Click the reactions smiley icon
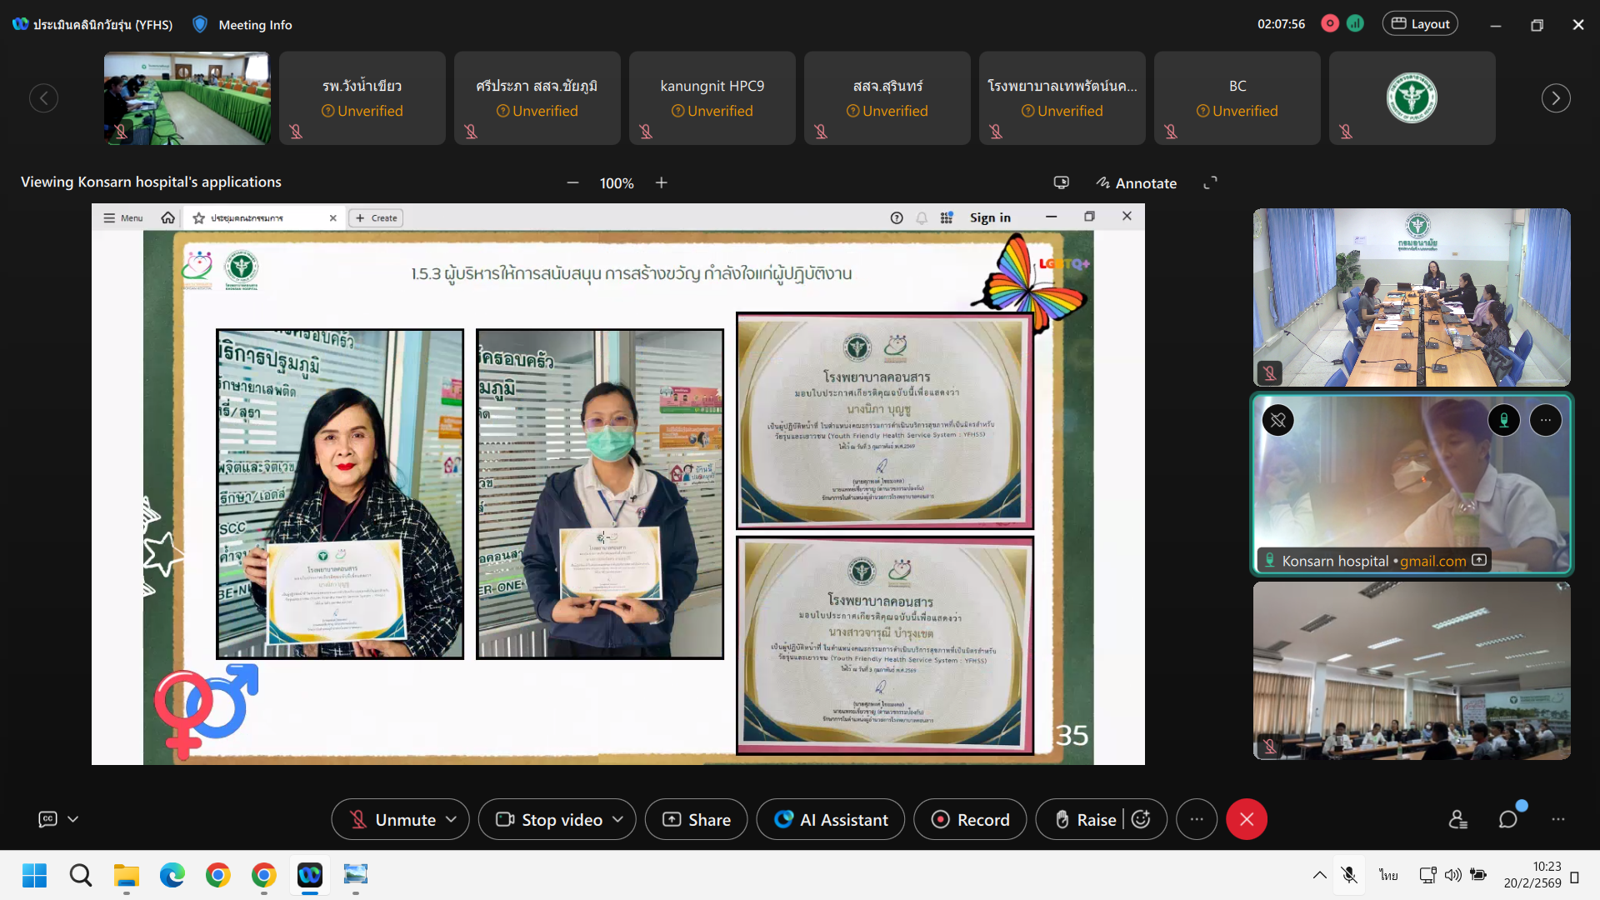1600x900 pixels. 1142,820
